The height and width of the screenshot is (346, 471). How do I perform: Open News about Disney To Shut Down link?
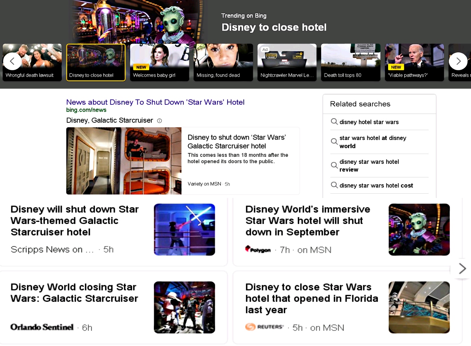[x=155, y=102]
